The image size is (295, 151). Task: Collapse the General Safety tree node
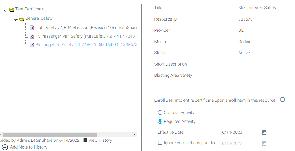coord(15,20)
